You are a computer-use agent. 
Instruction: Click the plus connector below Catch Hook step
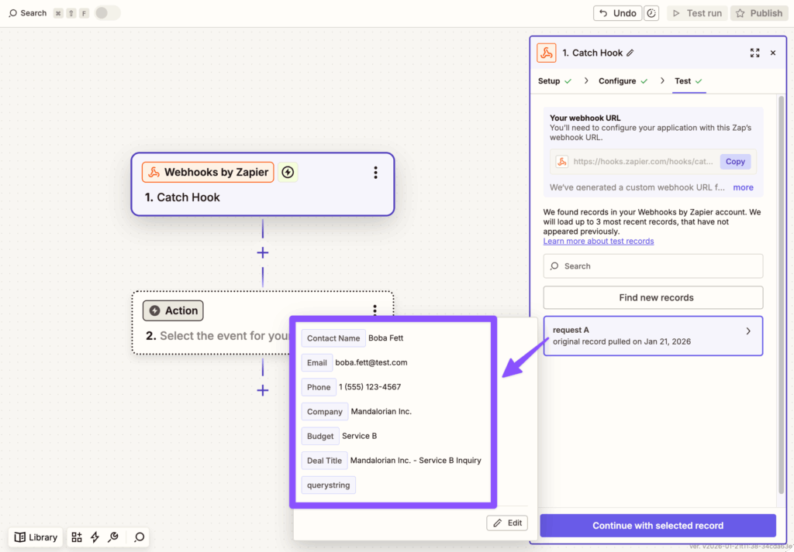coord(262,252)
